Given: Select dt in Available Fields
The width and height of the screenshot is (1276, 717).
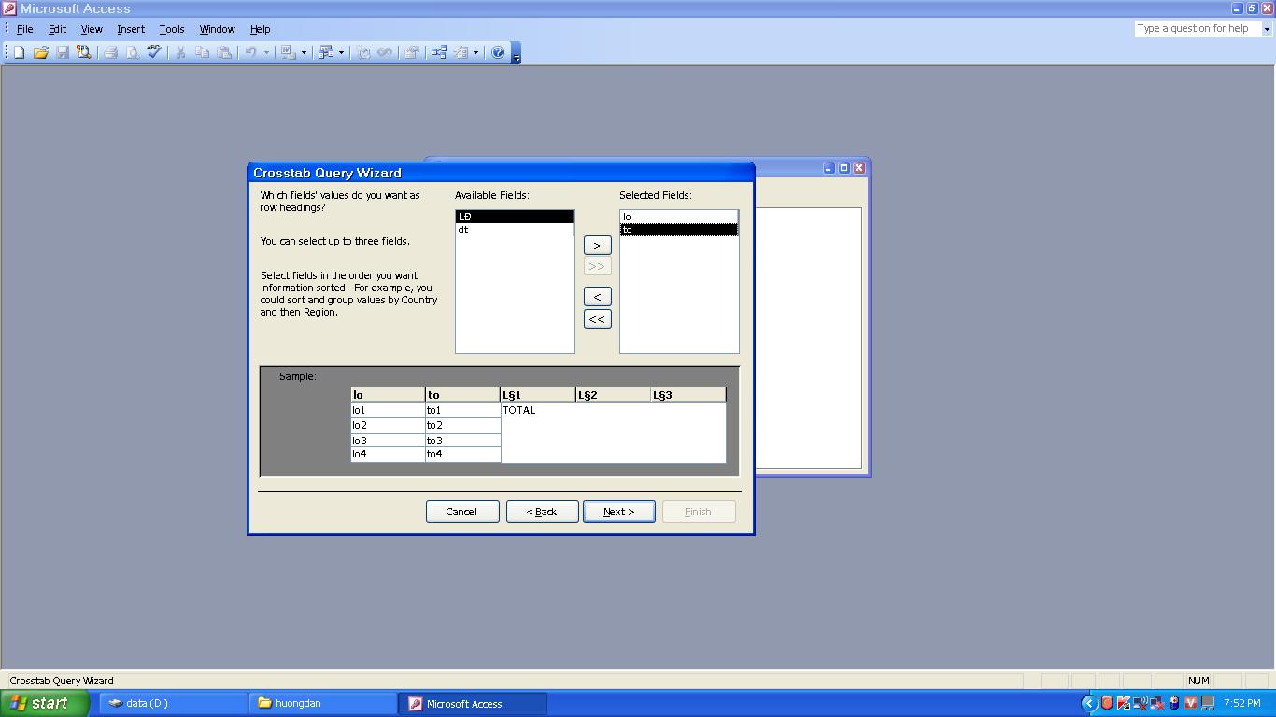Looking at the screenshot, I should click(515, 230).
